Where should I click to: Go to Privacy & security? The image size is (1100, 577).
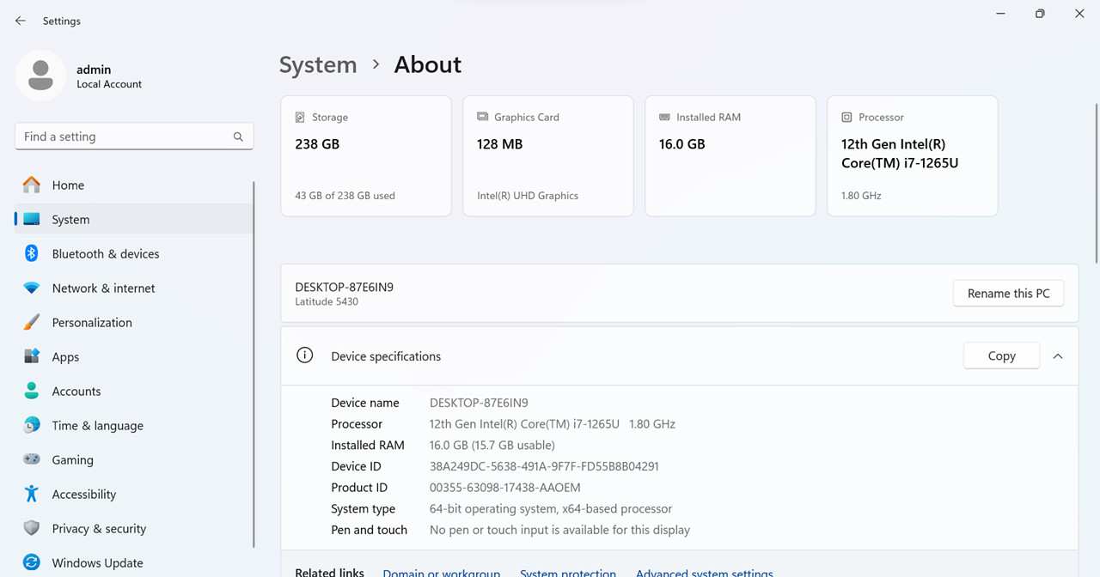click(x=134, y=528)
